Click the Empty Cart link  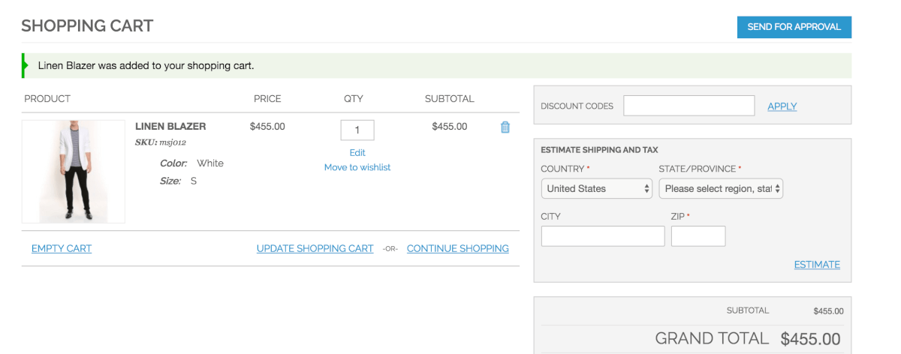62,248
